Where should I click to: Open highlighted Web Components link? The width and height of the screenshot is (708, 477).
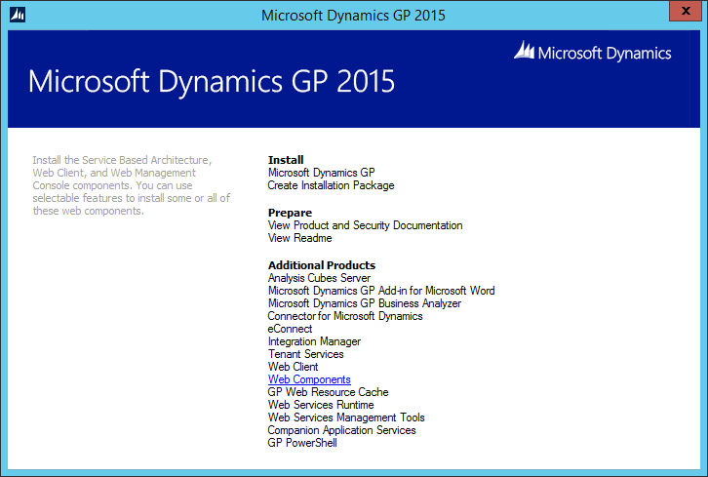pyautogui.click(x=309, y=379)
